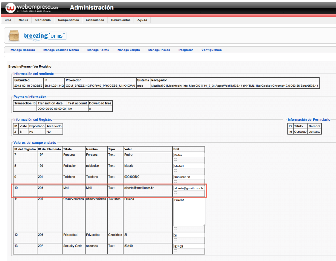This screenshot has height=261, width=336.
Task: Click the IP address 88.11.224.112
Action: click(x=54, y=86)
